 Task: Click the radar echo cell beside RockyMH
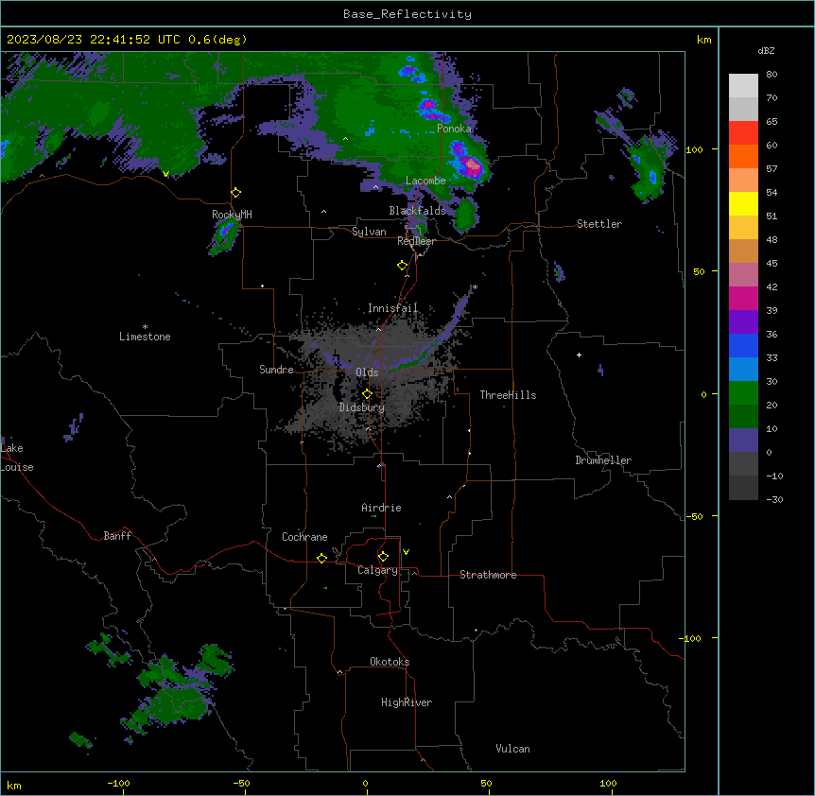pos(224,235)
